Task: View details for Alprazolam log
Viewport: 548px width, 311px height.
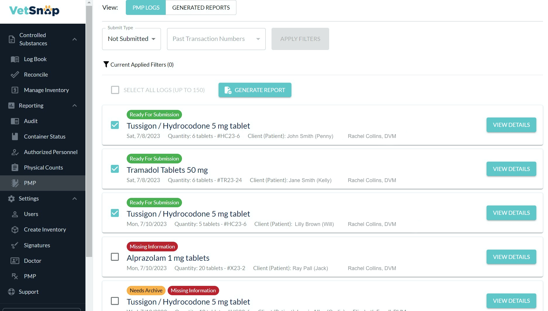Action: click(511, 257)
